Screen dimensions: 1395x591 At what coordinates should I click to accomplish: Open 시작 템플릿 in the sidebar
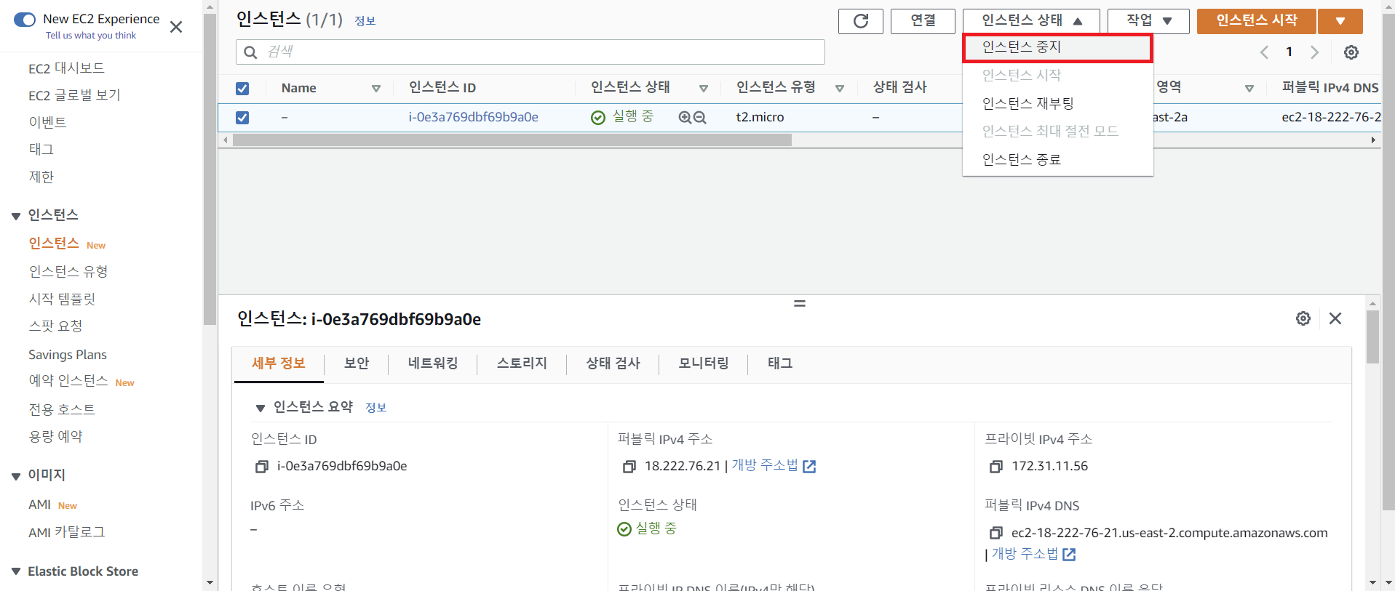point(62,299)
